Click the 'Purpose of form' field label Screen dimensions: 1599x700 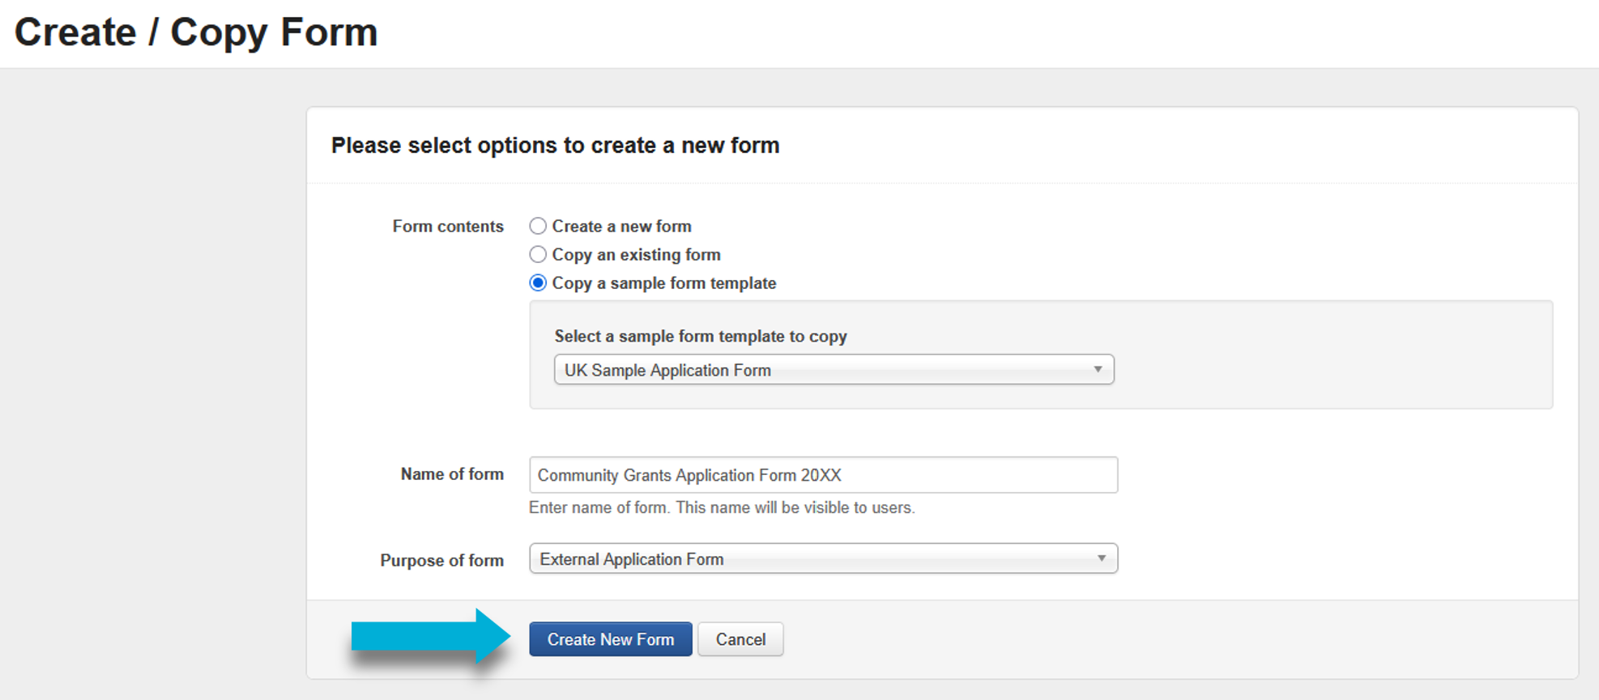point(441,560)
